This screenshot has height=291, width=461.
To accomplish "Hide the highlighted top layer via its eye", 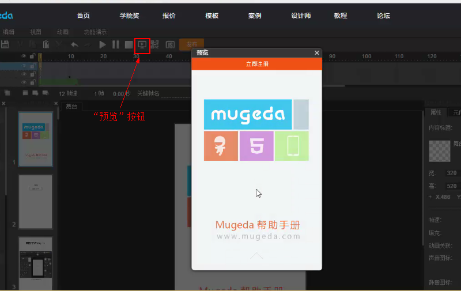I will [x=24, y=66].
